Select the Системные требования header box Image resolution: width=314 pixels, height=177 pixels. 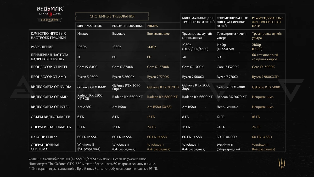112,16
